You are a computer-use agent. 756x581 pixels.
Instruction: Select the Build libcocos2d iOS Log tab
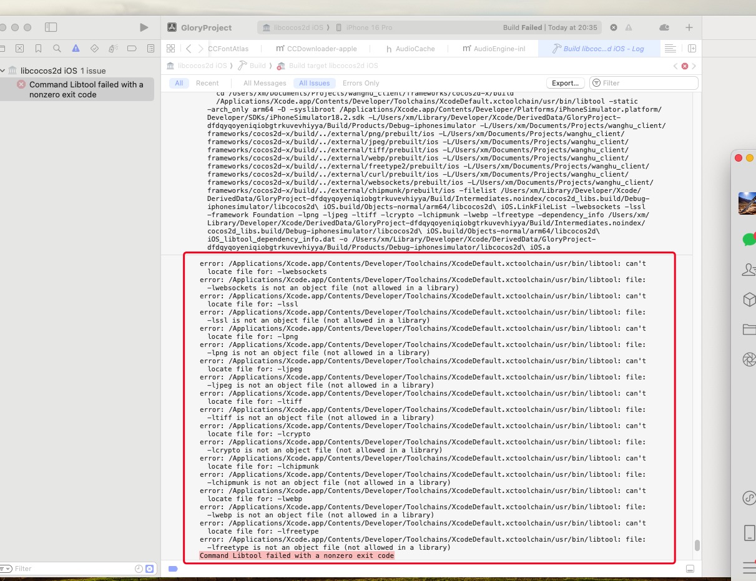(x=599, y=49)
